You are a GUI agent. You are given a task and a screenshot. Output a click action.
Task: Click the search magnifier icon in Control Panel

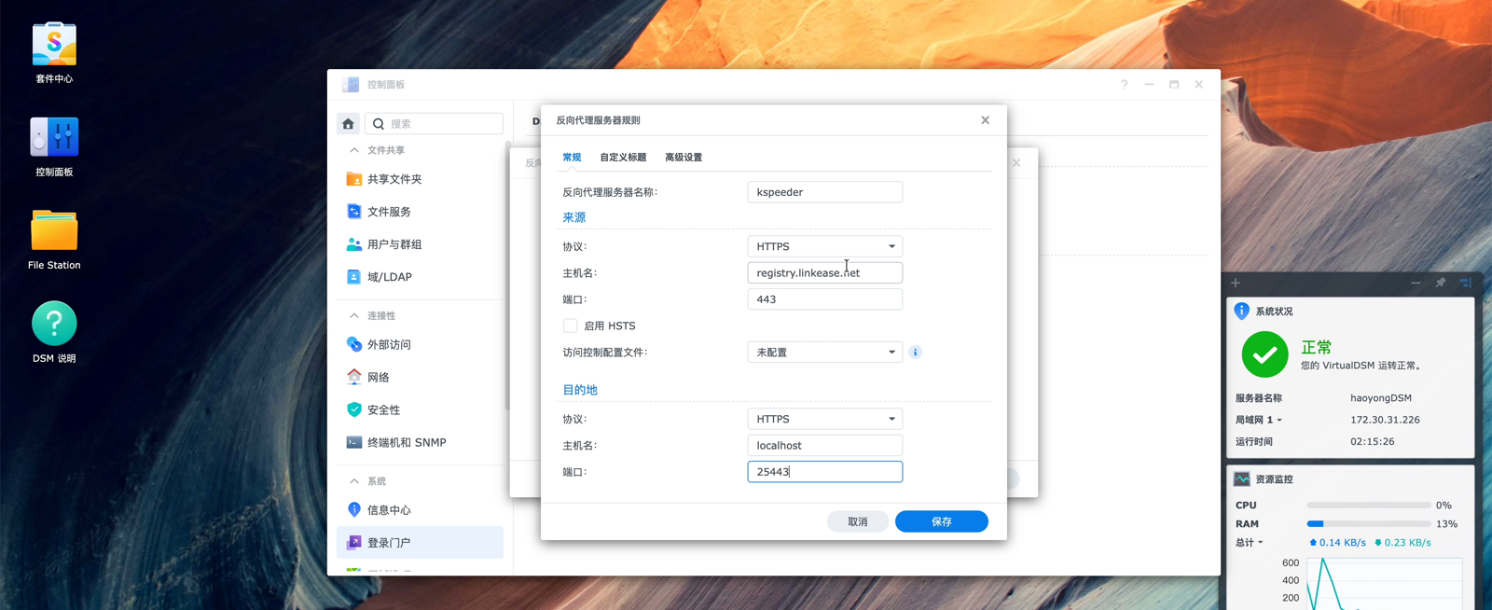coord(379,123)
